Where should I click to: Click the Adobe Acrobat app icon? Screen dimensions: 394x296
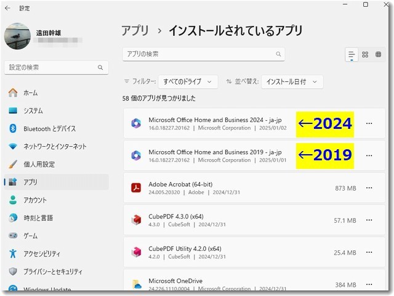coord(136,187)
